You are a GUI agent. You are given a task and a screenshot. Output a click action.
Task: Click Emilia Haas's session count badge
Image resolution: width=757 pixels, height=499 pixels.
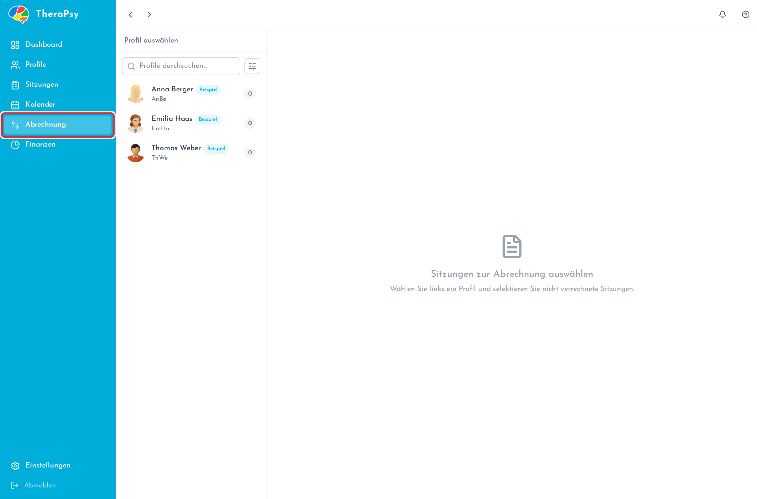pos(250,123)
